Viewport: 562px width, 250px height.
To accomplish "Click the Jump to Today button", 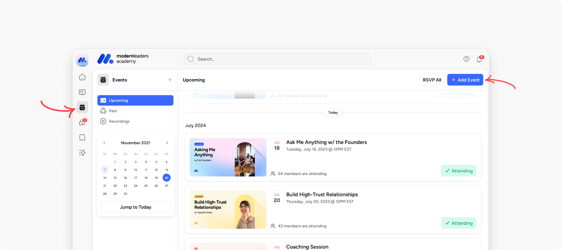I will click(x=136, y=207).
